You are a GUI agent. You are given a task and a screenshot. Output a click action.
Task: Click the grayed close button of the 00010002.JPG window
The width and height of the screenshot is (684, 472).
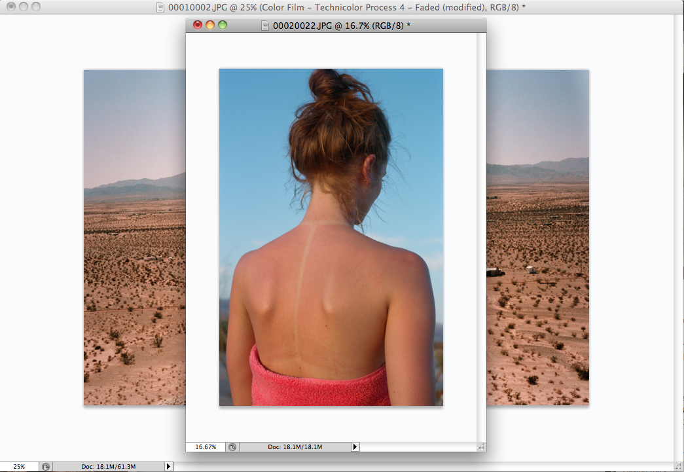(11, 7)
